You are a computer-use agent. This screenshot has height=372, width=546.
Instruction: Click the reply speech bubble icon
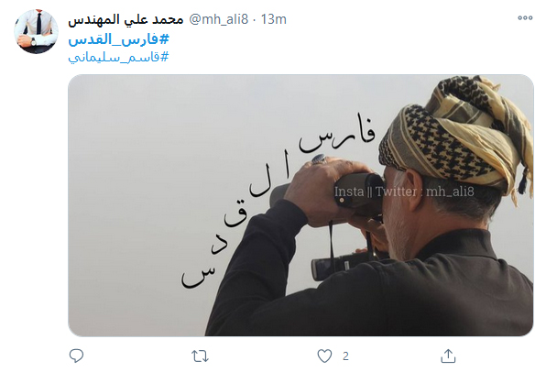(x=76, y=356)
